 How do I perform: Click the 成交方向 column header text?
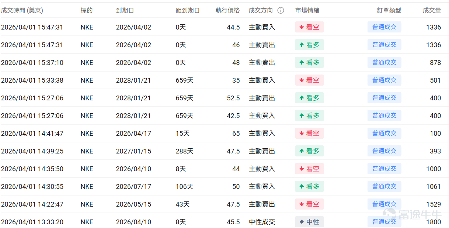(x=261, y=10)
